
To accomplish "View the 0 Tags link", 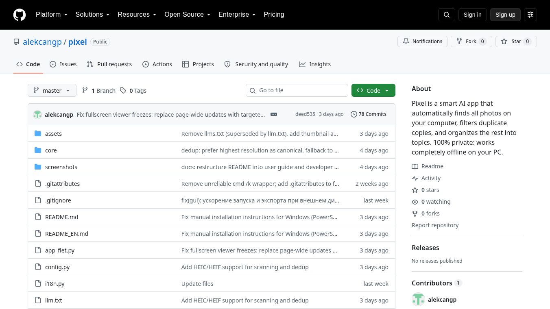I will tap(133, 91).
